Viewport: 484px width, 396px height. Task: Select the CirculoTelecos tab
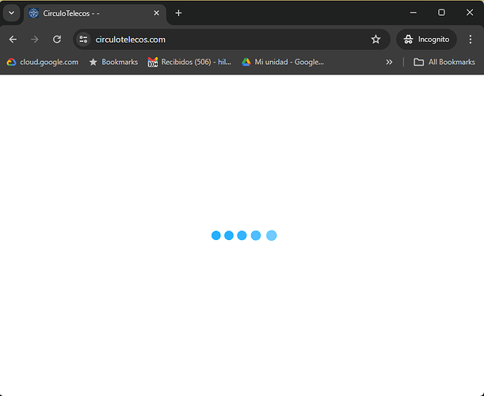95,13
